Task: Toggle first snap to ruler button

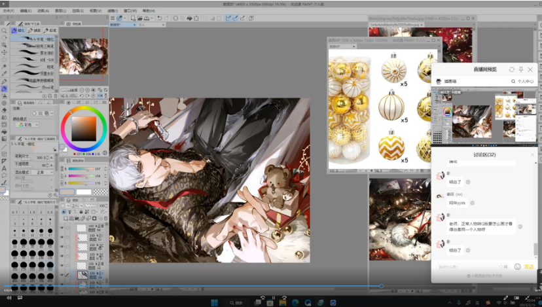Action: [228, 18]
